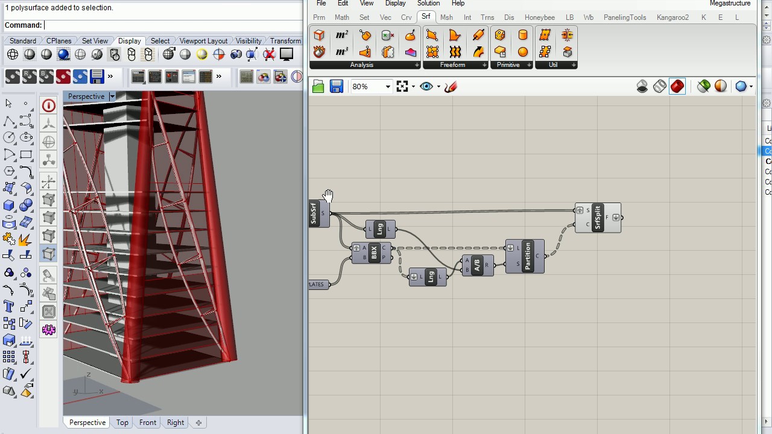Open Grasshopper Display menu
Screen dimensions: 772x434
coord(396,4)
